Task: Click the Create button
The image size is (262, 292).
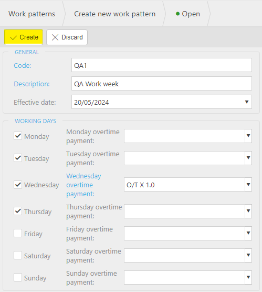Action: click(24, 37)
